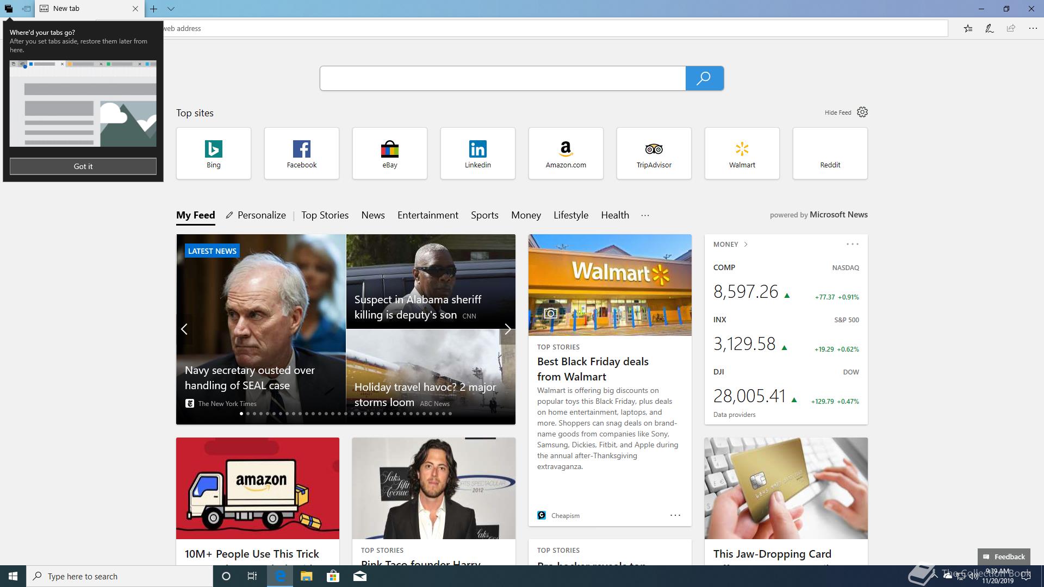This screenshot has width=1044, height=587.
Task: Click the web address bar
Action: point(555,28)
